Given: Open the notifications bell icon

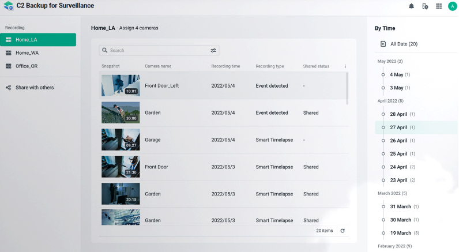Looking at the screenshot, I should coord(411,6).
